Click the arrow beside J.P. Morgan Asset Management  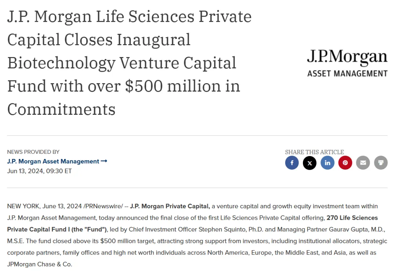(104, 161)
